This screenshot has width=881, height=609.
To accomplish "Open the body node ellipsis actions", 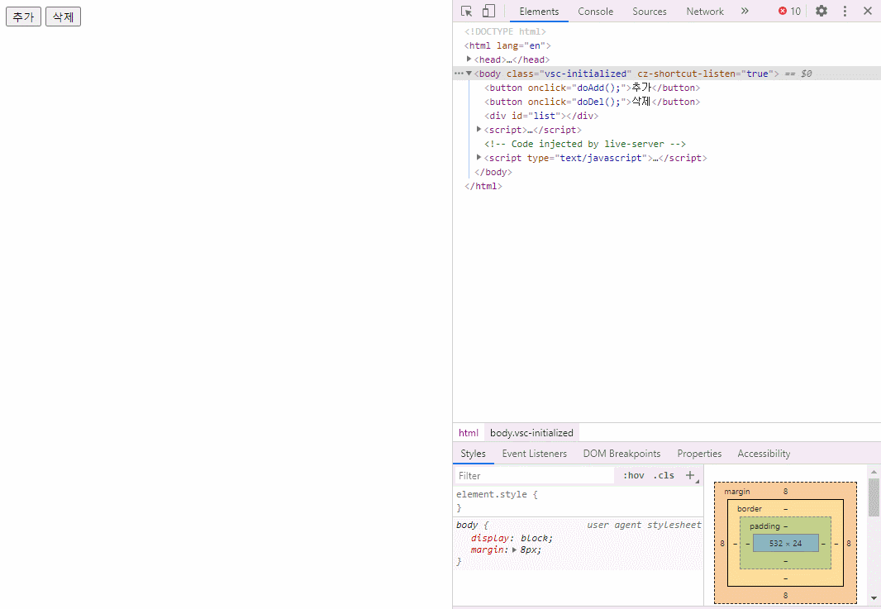I will (459, 73).
